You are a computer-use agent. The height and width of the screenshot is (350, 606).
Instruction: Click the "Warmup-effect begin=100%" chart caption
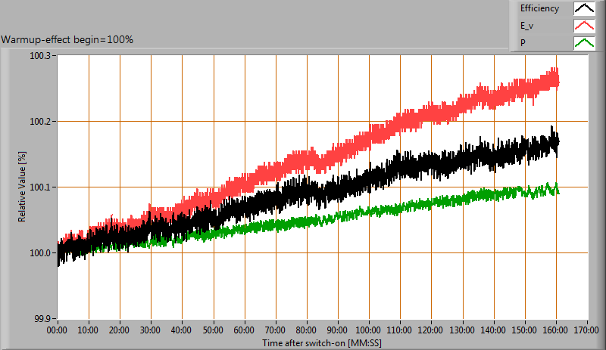(x=67, y=39)
